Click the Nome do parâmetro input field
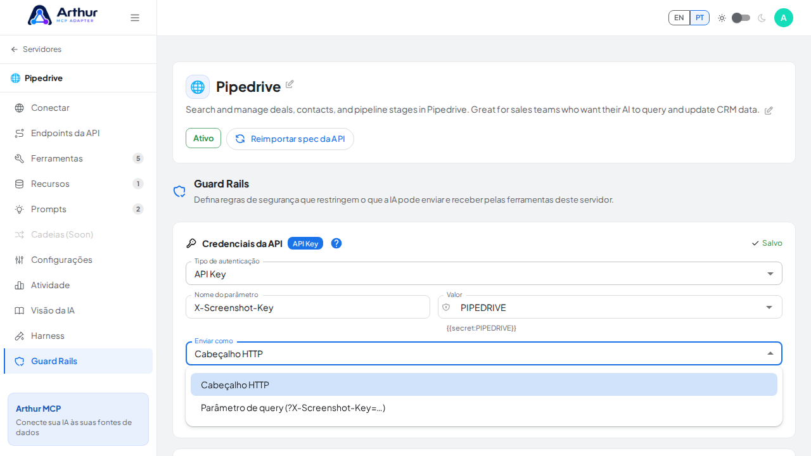This screenshot has height=456, width=811. pyautogui.click(x=308, y=307)
